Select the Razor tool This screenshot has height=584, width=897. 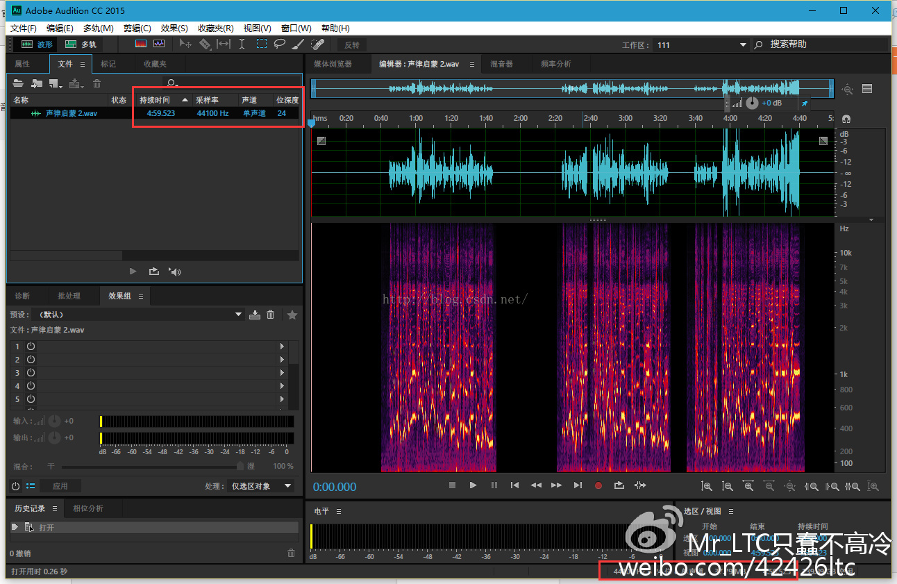click(205, 44)
